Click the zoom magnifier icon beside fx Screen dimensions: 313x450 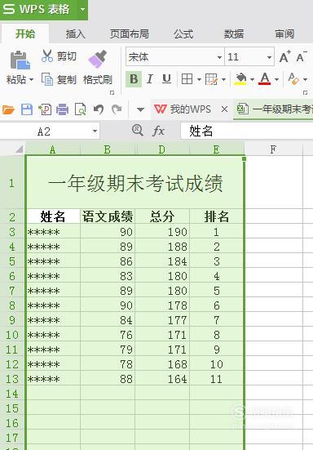point(138,131)
